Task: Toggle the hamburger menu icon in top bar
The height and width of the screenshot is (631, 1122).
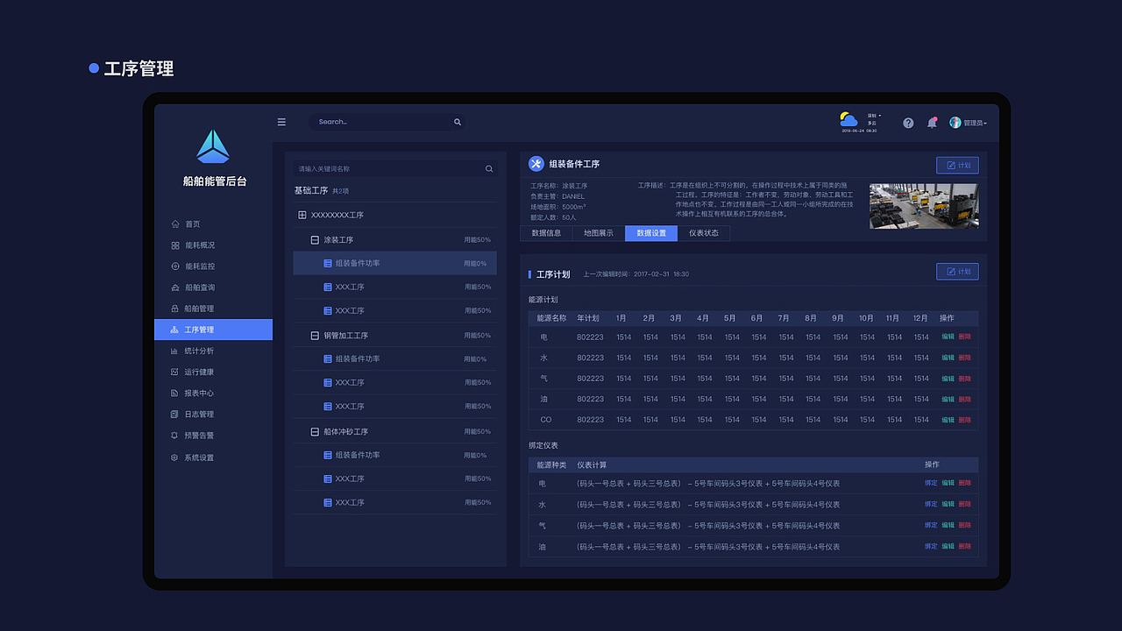Action: (281, 122)
